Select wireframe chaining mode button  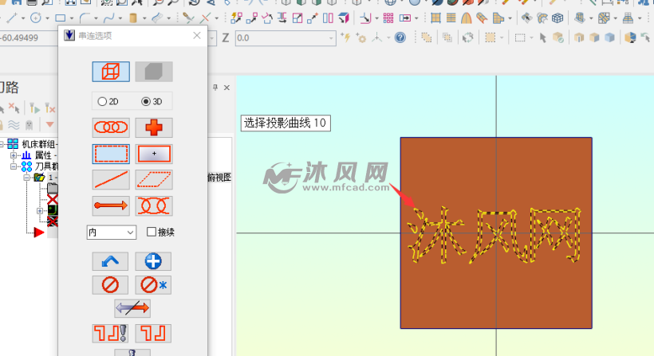[x=111, y=72]
